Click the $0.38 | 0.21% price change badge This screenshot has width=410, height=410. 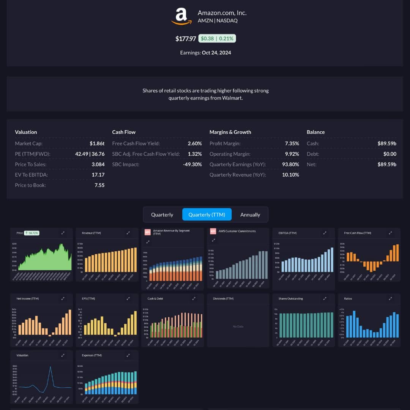click(x=217, y=38)
